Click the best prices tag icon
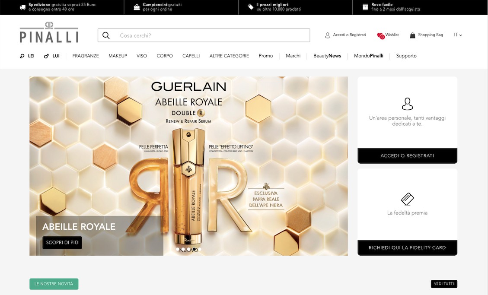 coord(251,7)
